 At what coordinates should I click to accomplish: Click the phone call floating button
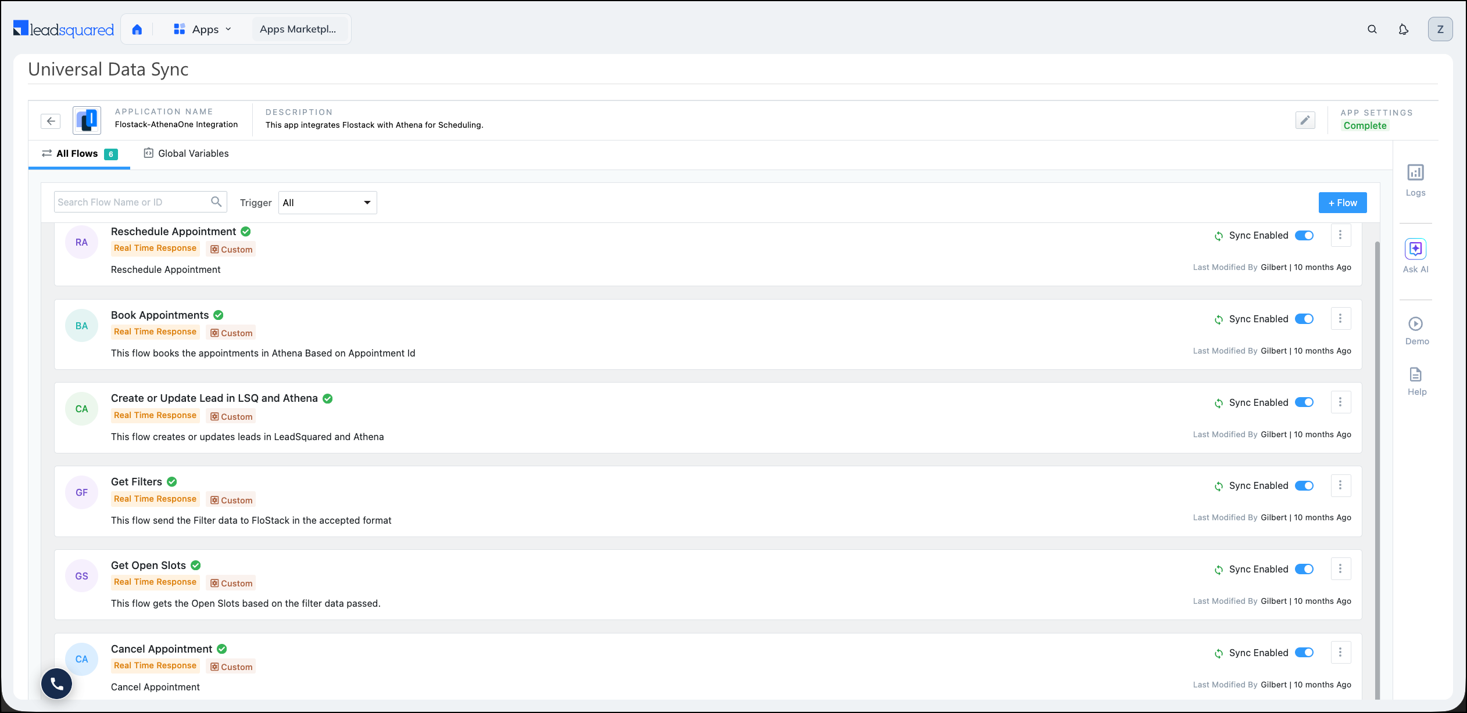pyautogui.click(x=57, y=684)
